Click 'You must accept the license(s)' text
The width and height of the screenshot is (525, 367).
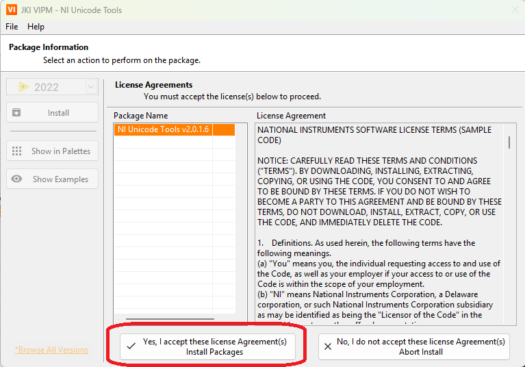(232, 97)
